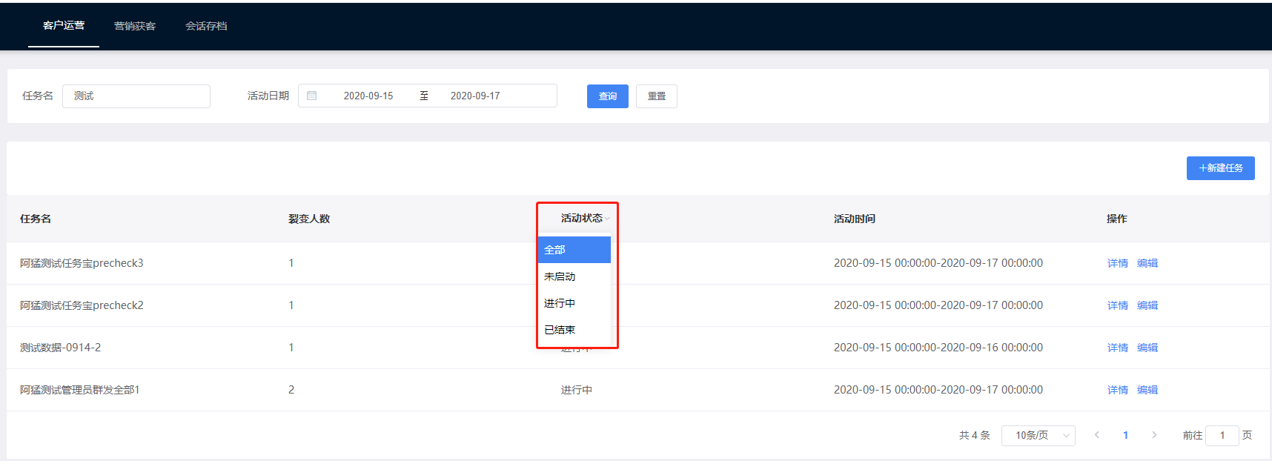The height and width of the screenshot is (461, 1272).
Task: Select 全部 in status filter list
Action: click(x=574, y=250)
